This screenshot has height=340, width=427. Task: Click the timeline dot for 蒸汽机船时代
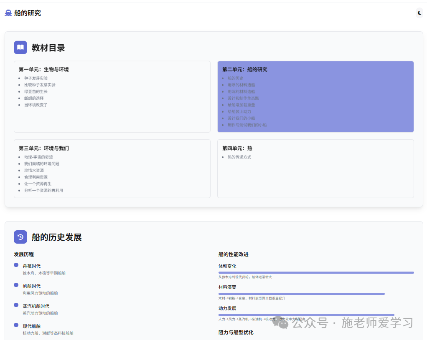16,305
